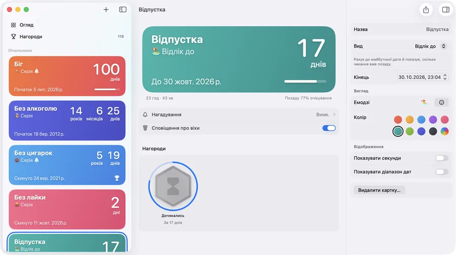Click Скинуто 11 жовт. 2026 р. text

[x=41, y=223]
